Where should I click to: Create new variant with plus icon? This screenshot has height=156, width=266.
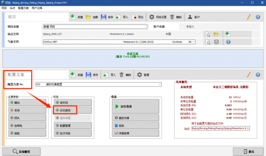[73, 75]
